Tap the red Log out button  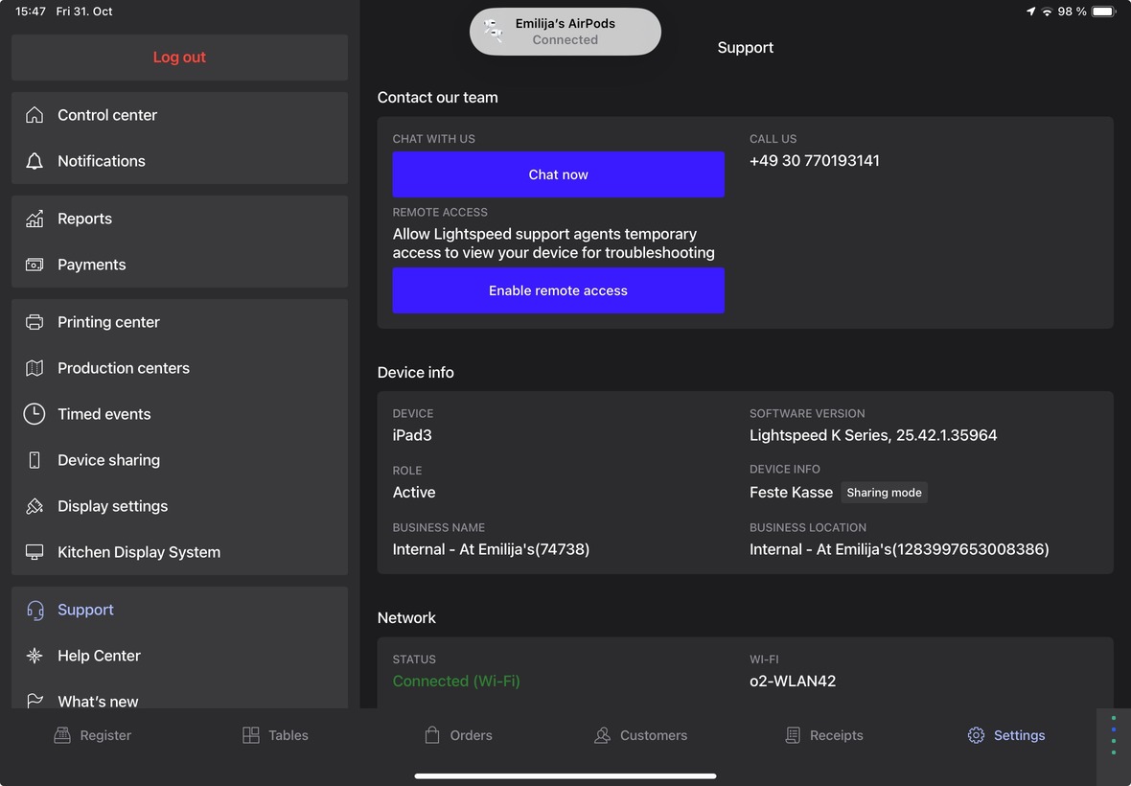pos(179,58)
